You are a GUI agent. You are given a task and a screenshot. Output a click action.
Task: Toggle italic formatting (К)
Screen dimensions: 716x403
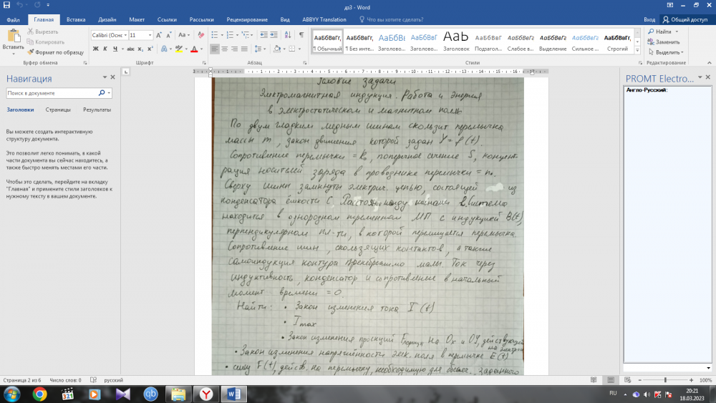click(x=105, y=49)
